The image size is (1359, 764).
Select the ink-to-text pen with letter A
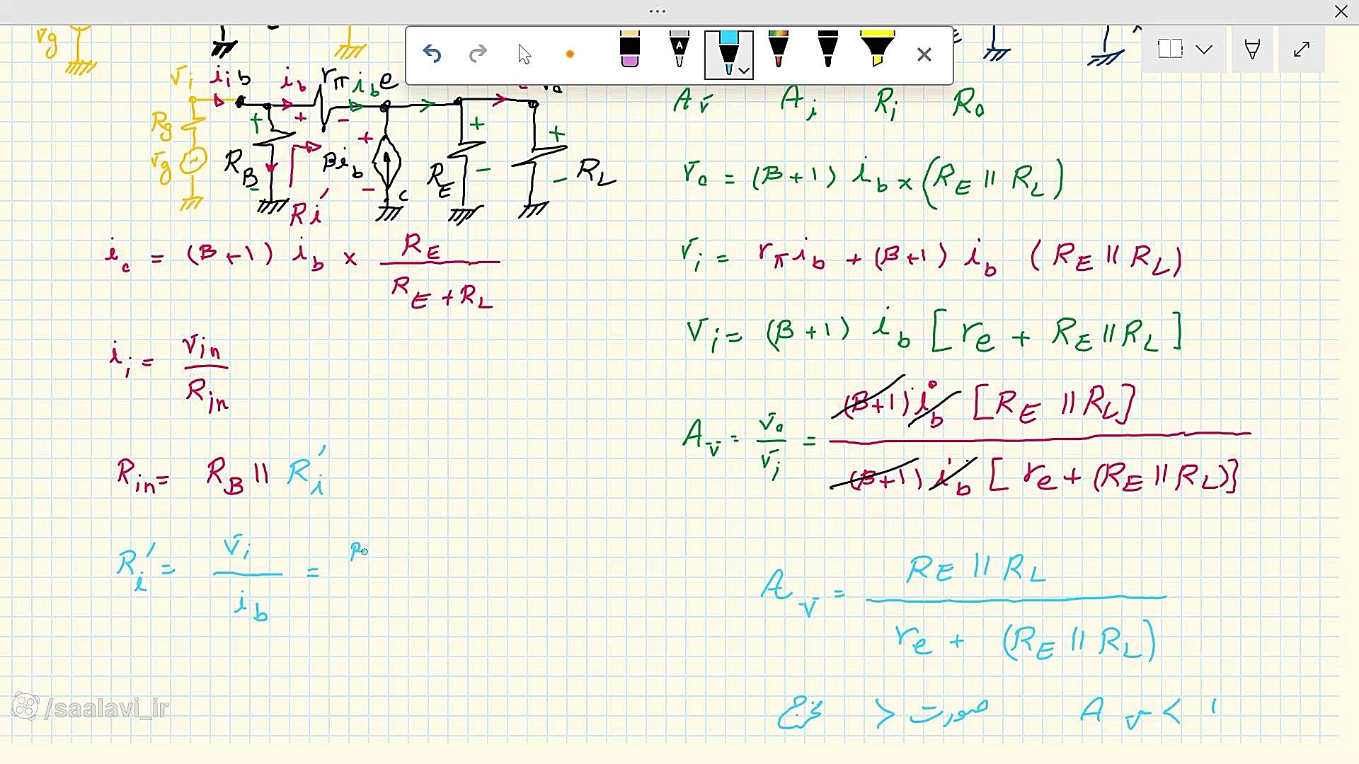coord(679,51)
